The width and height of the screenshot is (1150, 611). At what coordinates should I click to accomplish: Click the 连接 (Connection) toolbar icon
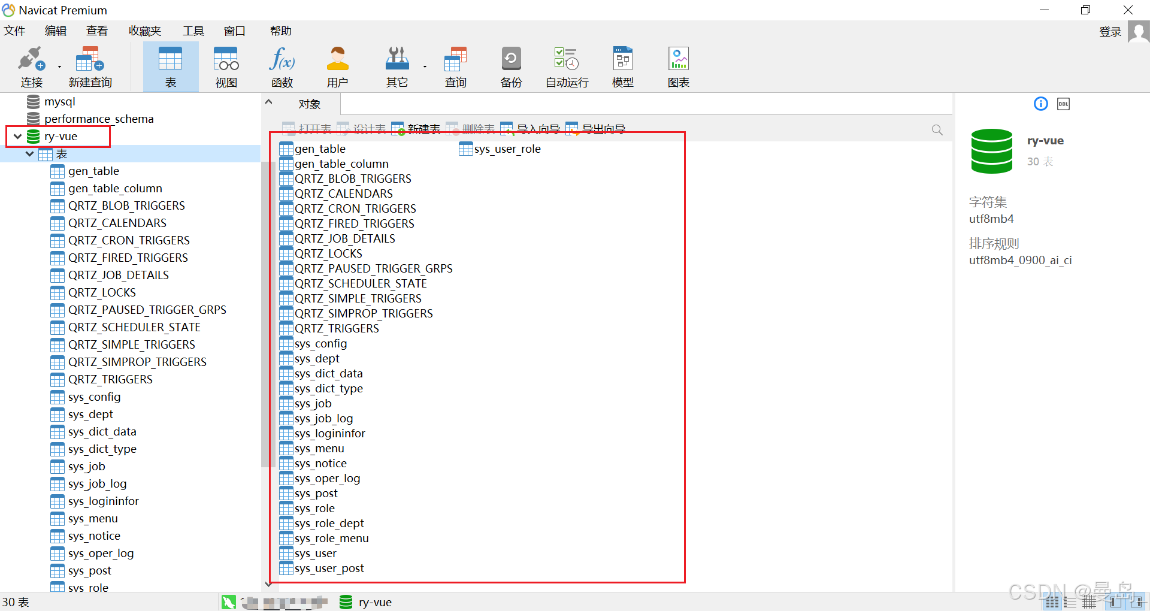click(31, 66)
